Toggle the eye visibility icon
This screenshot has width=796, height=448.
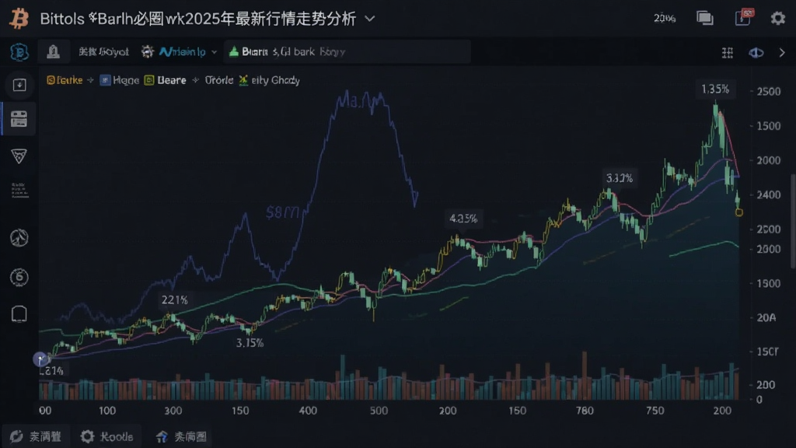[x=756, y=53]
